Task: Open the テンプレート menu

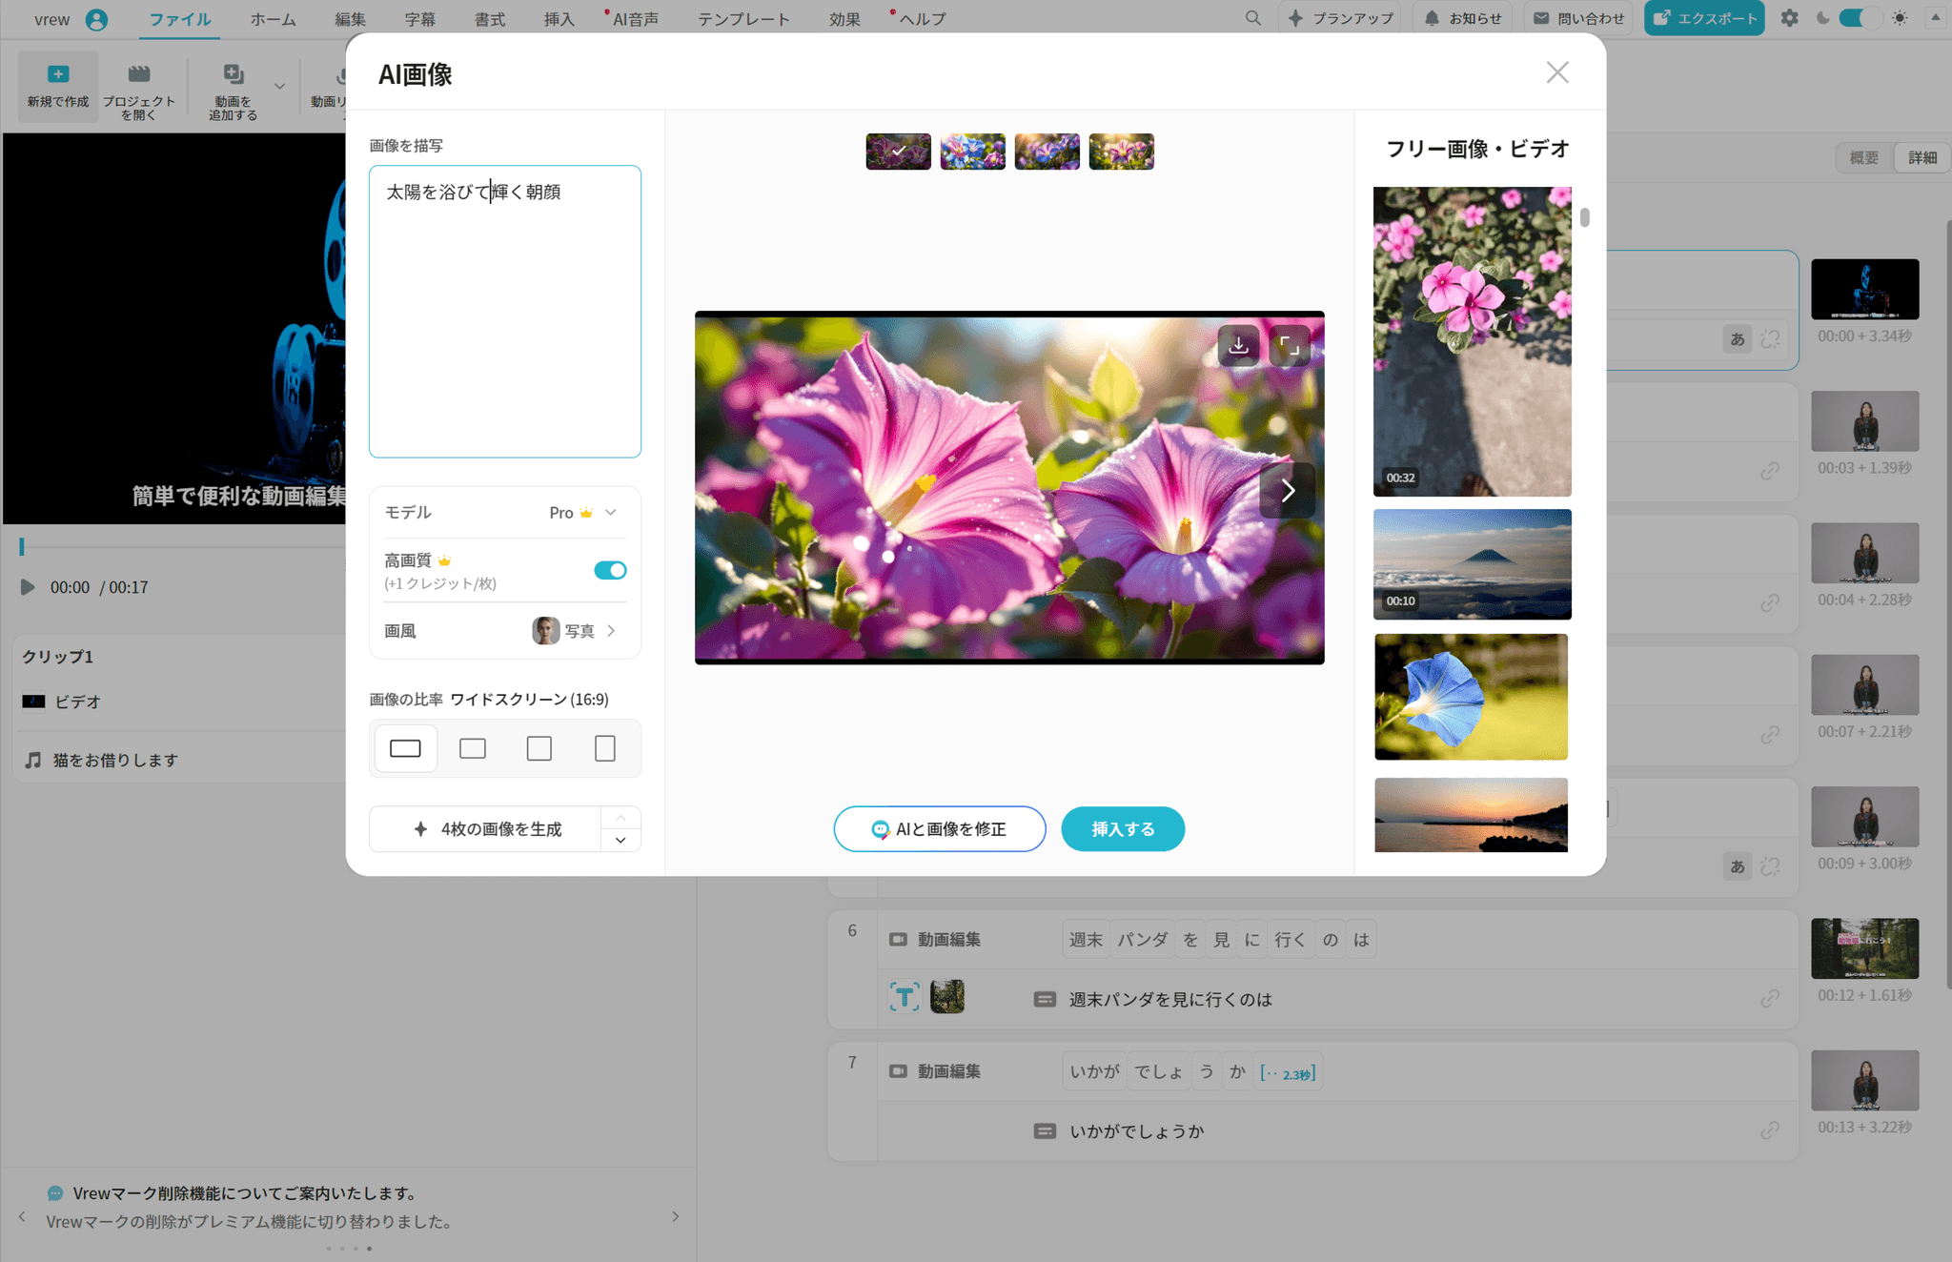Action: (743, 19)
